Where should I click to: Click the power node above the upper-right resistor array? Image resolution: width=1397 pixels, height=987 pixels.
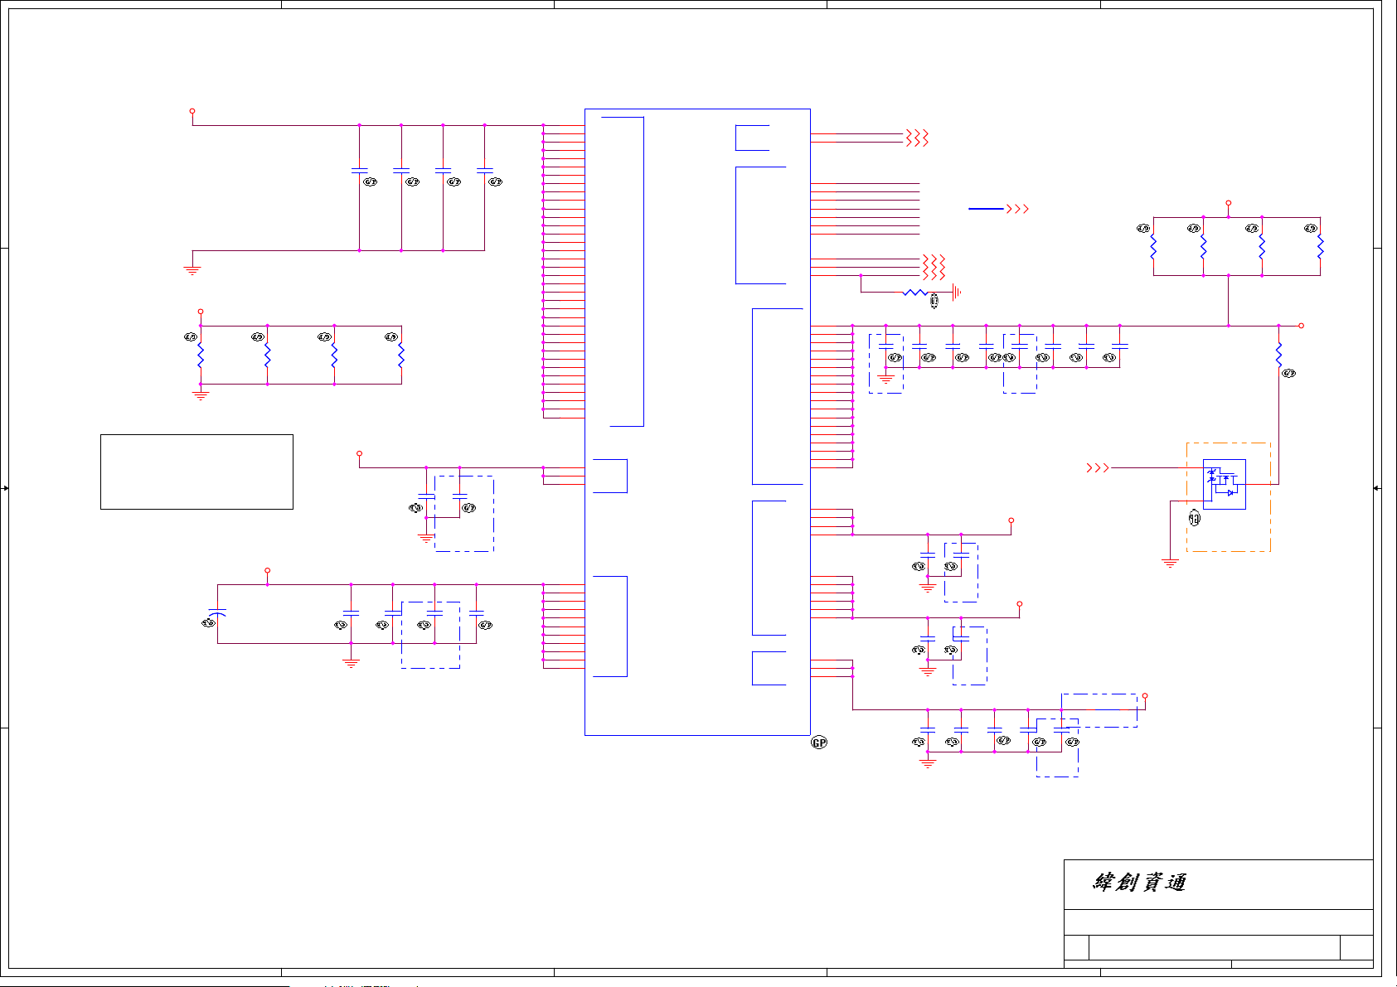[1229, 202]
